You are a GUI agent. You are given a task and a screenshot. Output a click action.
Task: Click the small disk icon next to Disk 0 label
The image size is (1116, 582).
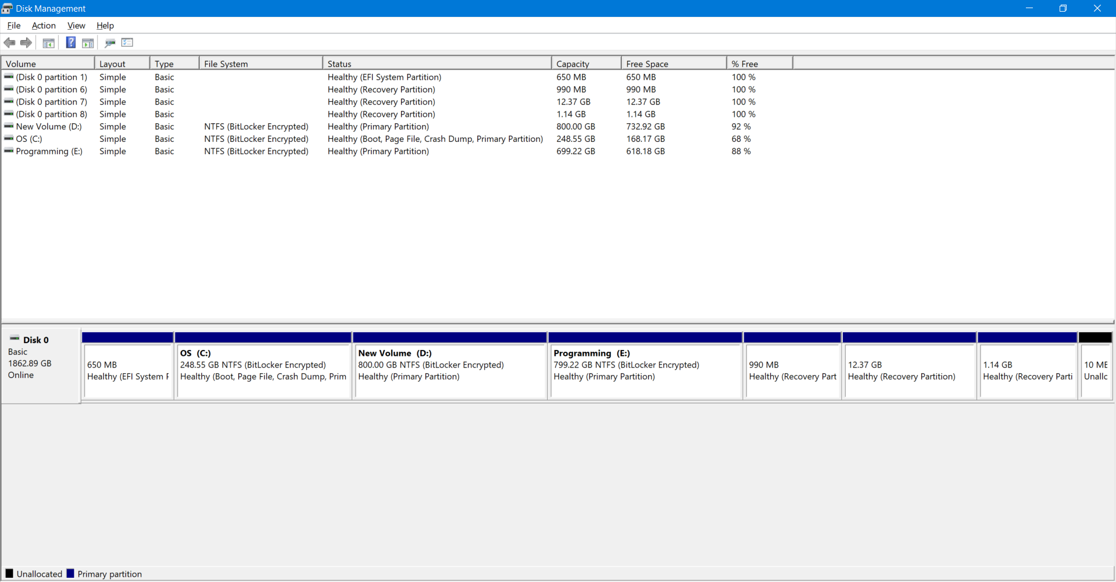pos(15,338)
